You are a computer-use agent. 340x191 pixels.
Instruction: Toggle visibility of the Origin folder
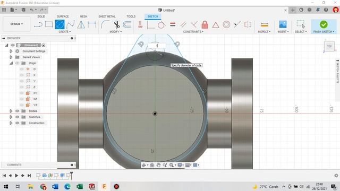point(17,63)
